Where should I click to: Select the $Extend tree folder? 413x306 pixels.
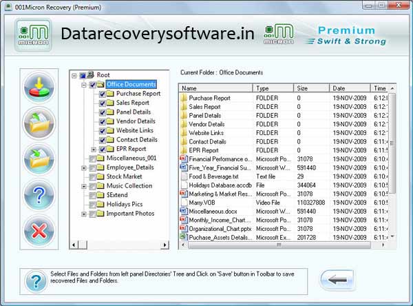tap(117, 195)
